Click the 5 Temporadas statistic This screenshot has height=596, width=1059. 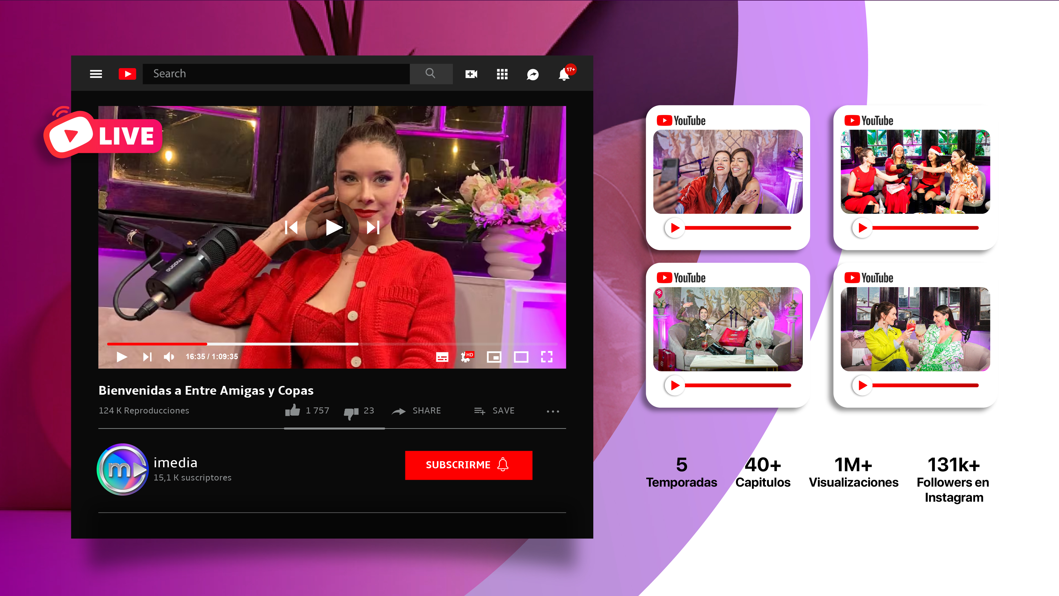[x=682, y=472]
